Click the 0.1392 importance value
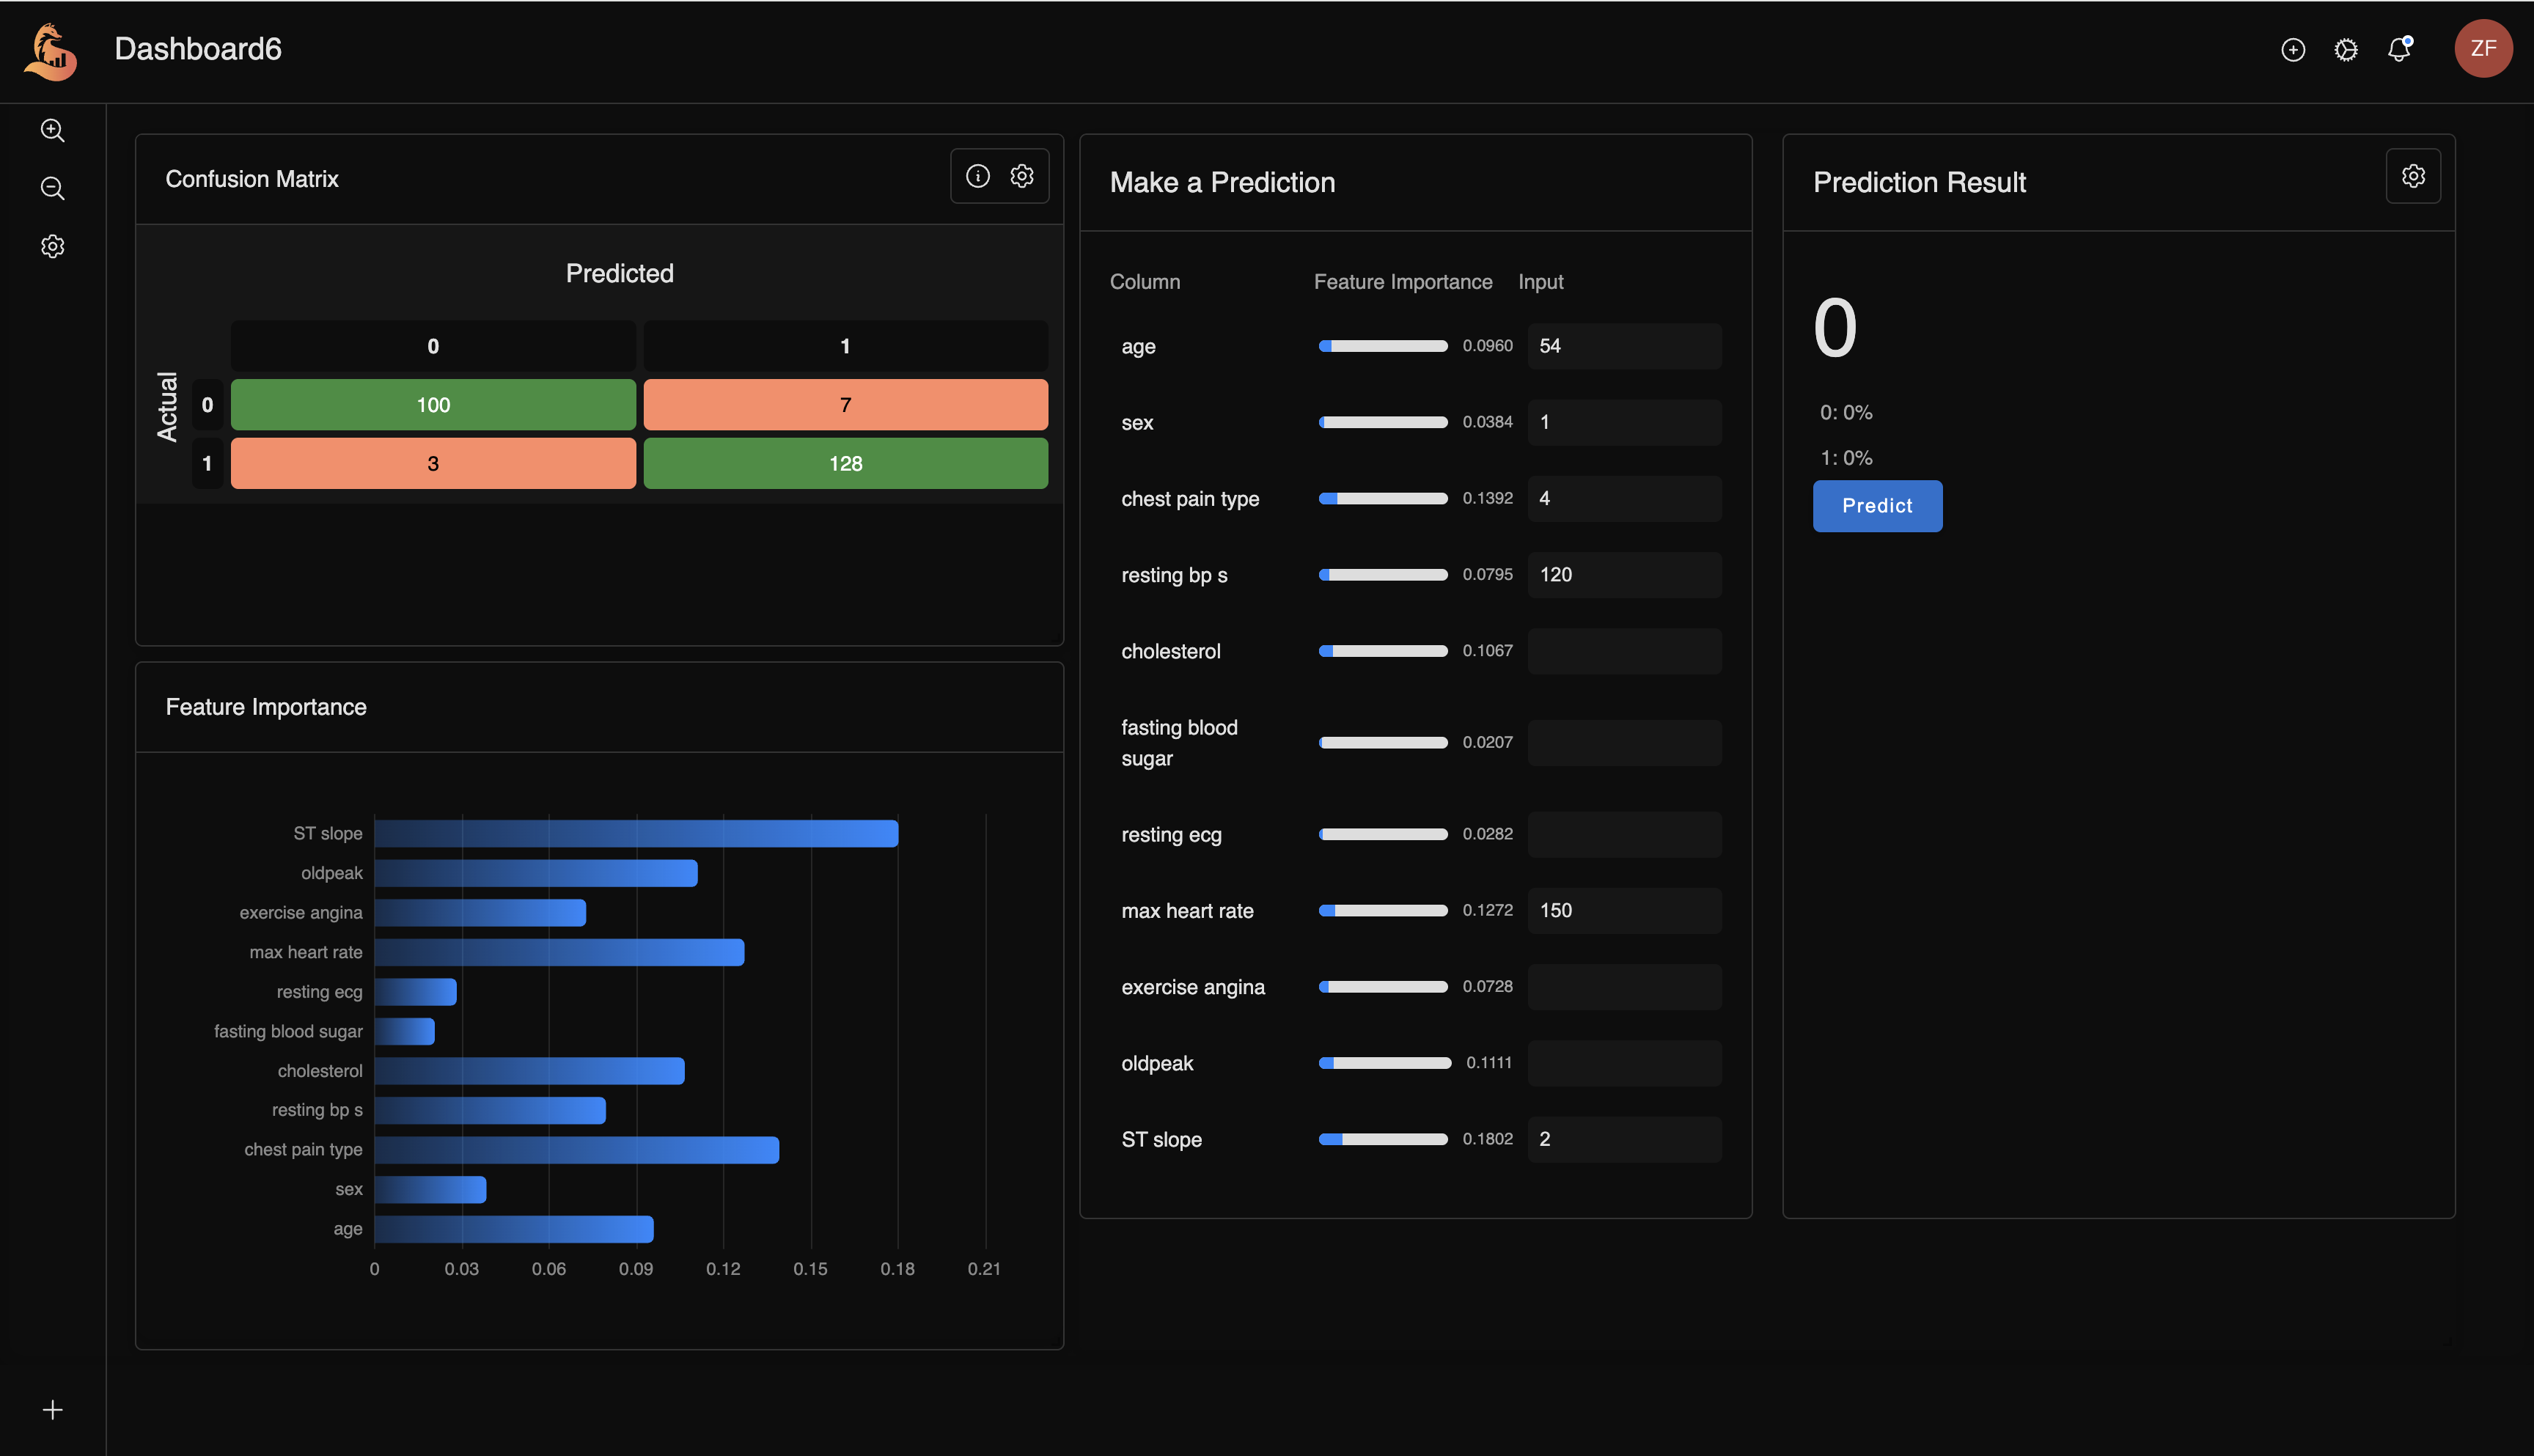This screenshot has width=2534, height=1456. coord(1487,498)
